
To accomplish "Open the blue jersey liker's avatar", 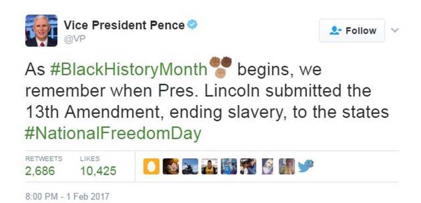I will tap(229, 166).
